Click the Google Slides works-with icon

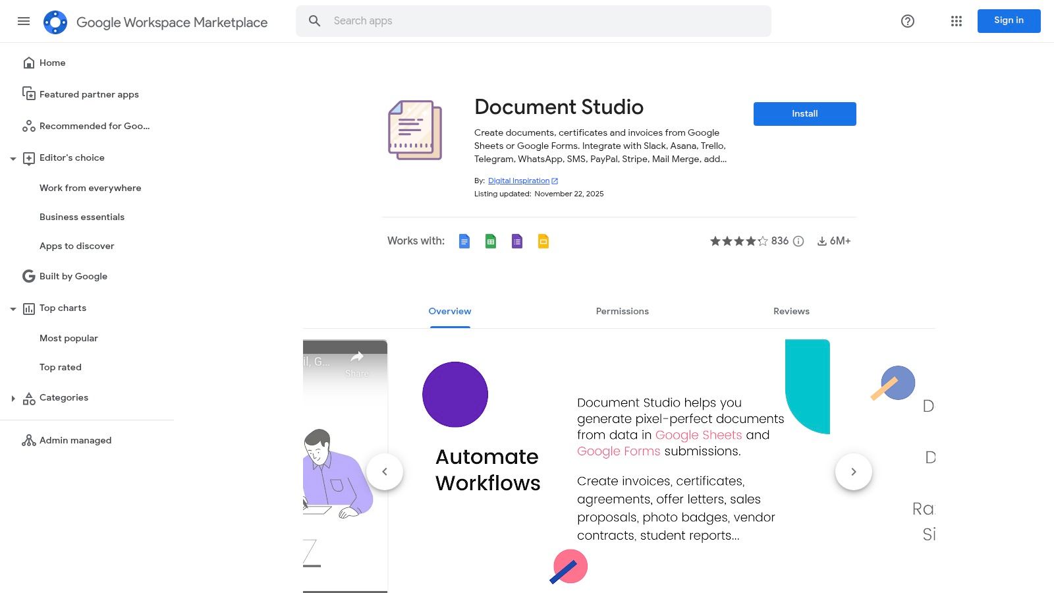(543, 241)
